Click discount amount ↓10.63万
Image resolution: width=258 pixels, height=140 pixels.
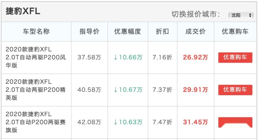(x=128, y=122)
